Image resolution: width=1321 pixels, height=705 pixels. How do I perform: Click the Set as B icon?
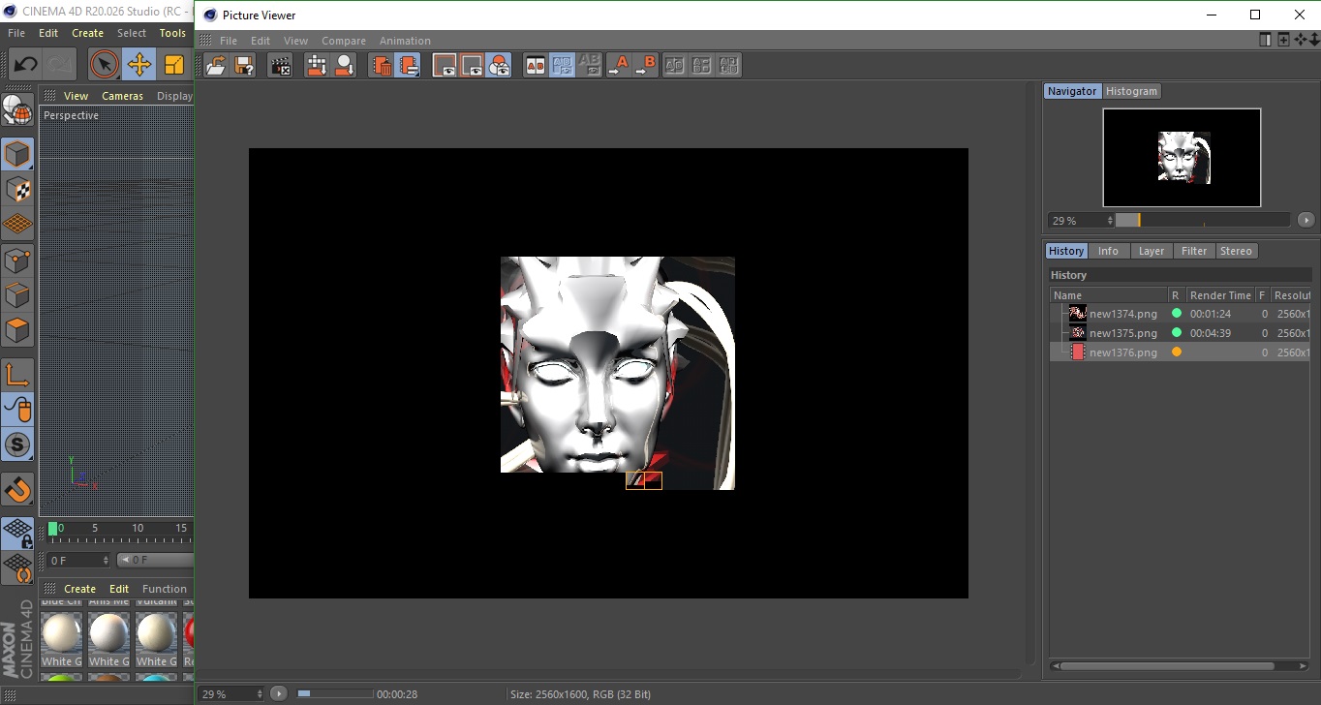pyautogui.click(x=646, y=65)
